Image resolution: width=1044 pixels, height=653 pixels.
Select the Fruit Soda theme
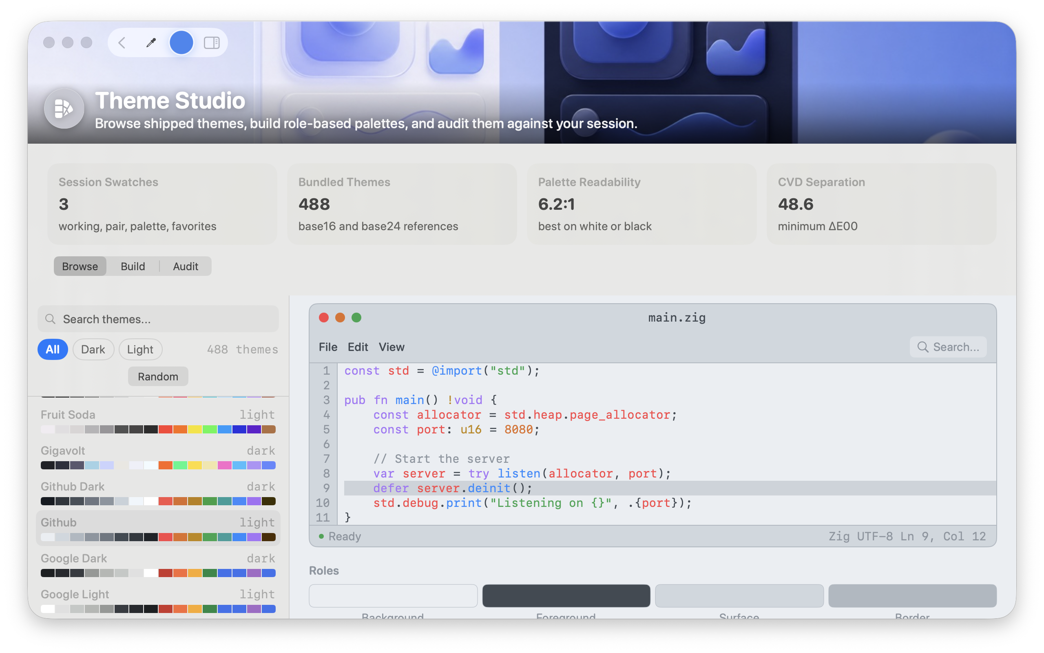(x=158, y=421)
